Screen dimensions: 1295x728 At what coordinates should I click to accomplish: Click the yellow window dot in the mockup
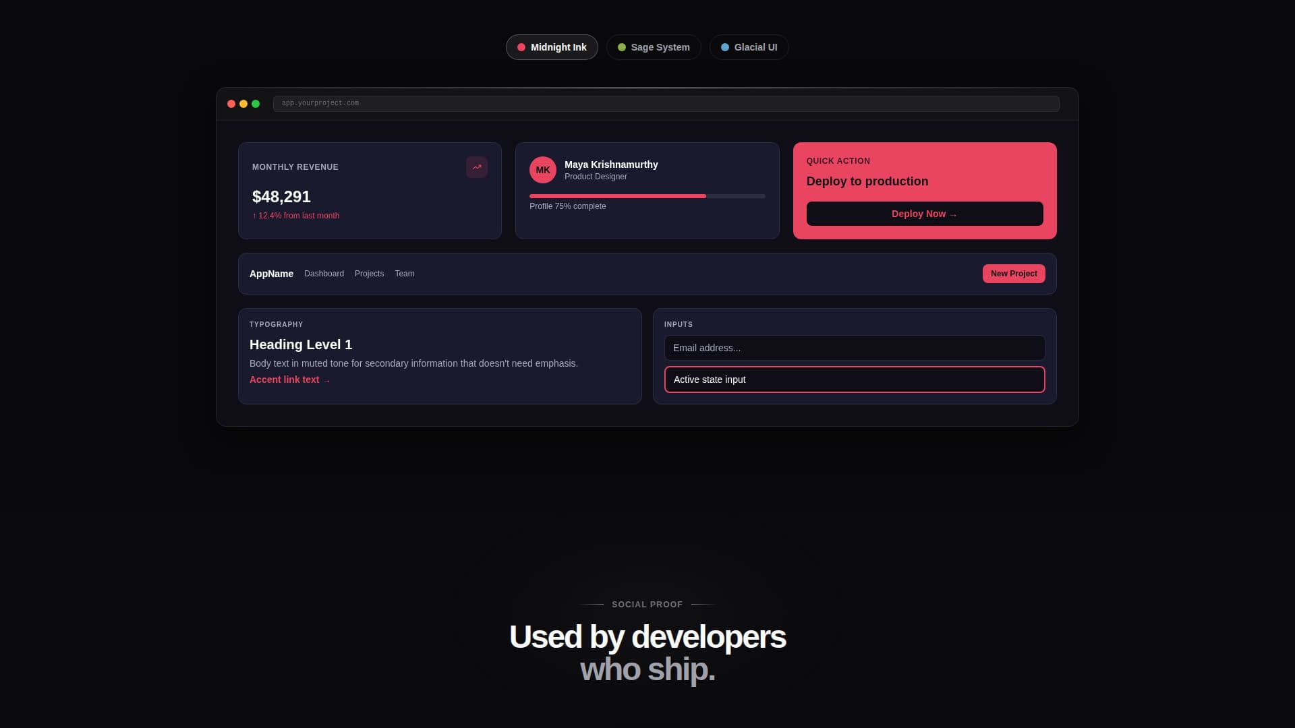(x=243, y=104)
